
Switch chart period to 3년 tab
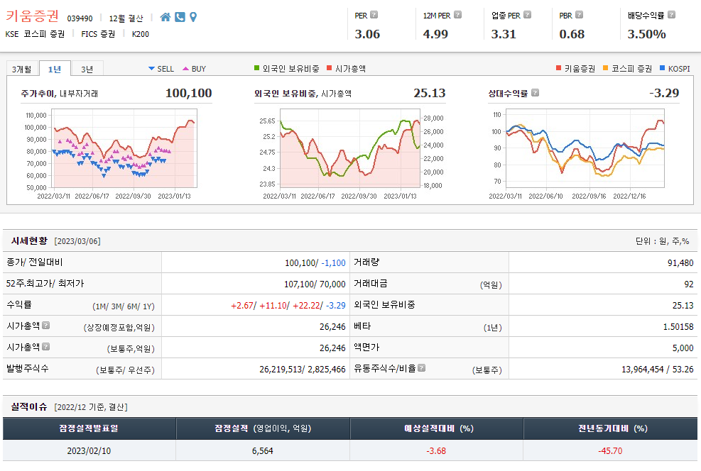[x=87, y=69]
